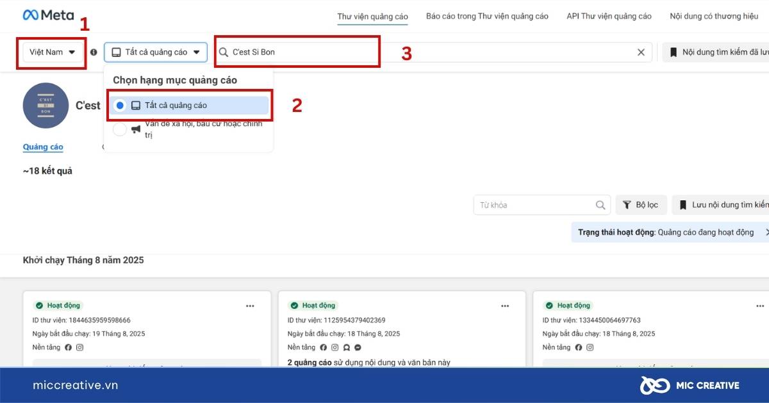Focus the C'est Si Bon search field

434,52
